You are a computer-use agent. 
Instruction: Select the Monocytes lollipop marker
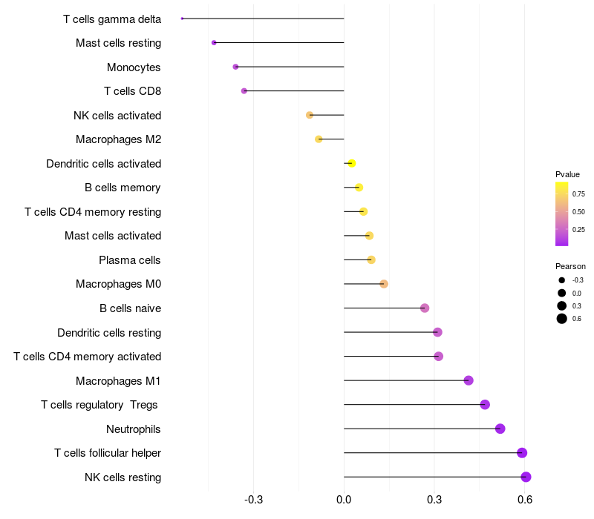click(235, 67)
